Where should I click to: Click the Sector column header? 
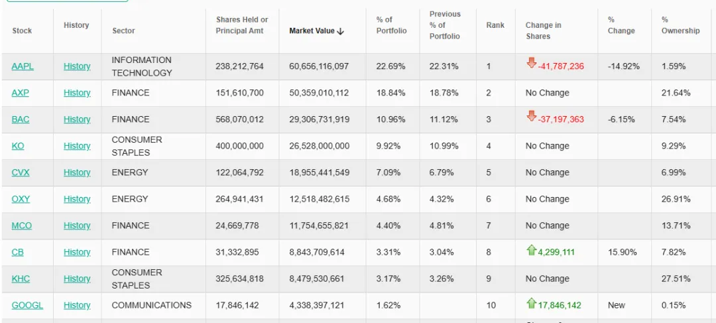coord(123,31)
